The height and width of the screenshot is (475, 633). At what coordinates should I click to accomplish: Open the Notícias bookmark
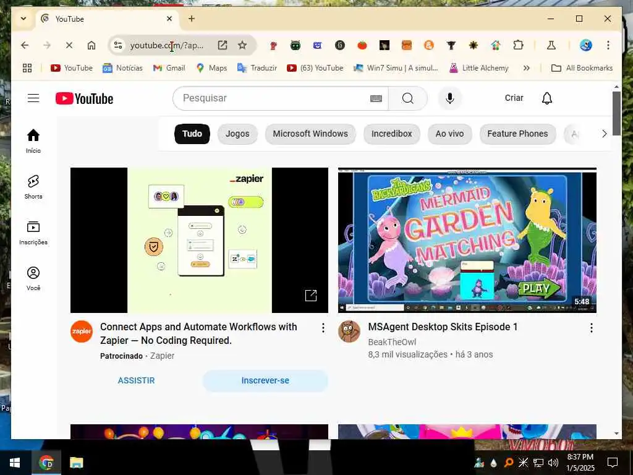pos(122,68)
